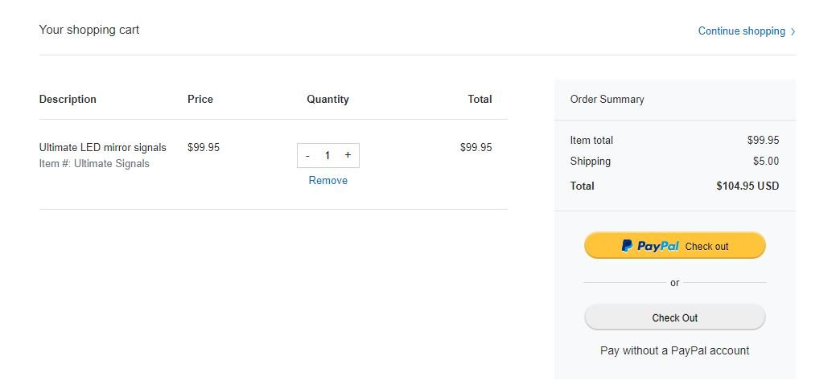
Task: Increase quantity with the plus button
Action: pos(348,155)
